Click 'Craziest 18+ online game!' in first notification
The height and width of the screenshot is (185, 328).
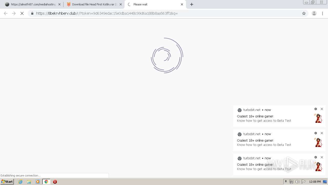(255, 116)
